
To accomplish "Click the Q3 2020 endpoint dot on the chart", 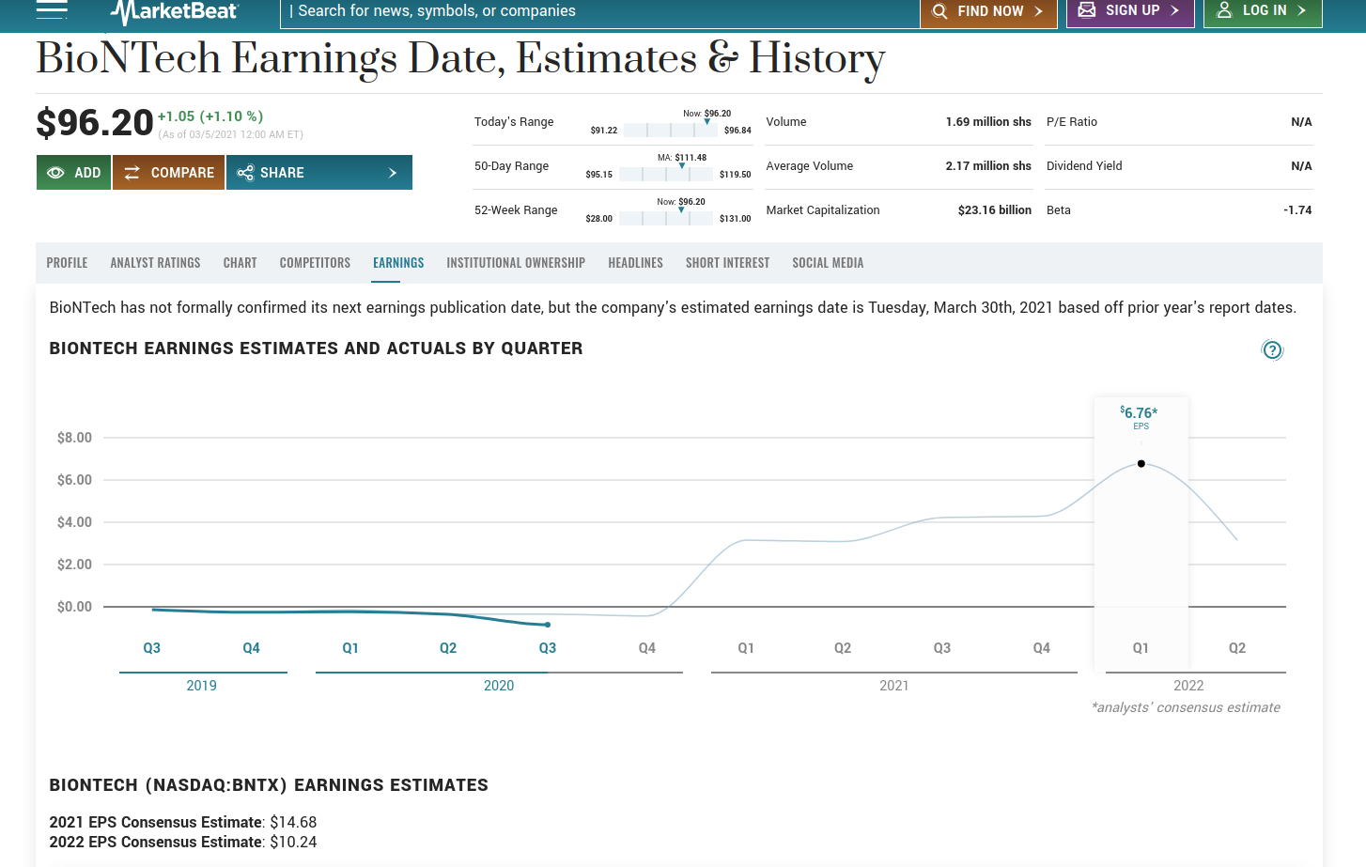I will 548,625.
